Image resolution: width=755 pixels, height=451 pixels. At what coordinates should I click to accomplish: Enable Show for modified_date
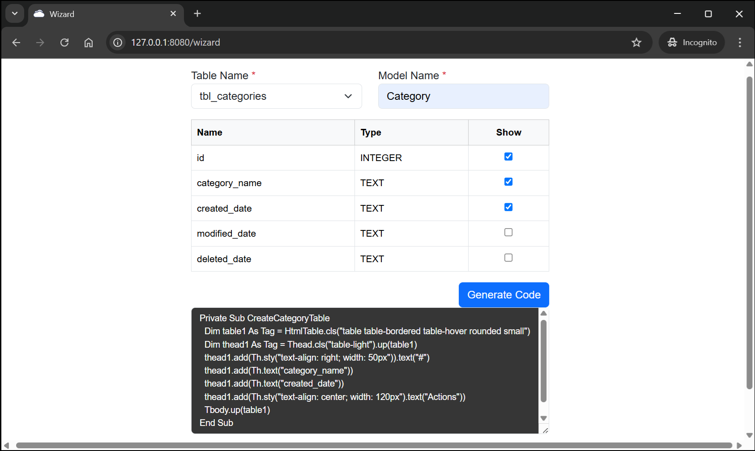point(508,232)
